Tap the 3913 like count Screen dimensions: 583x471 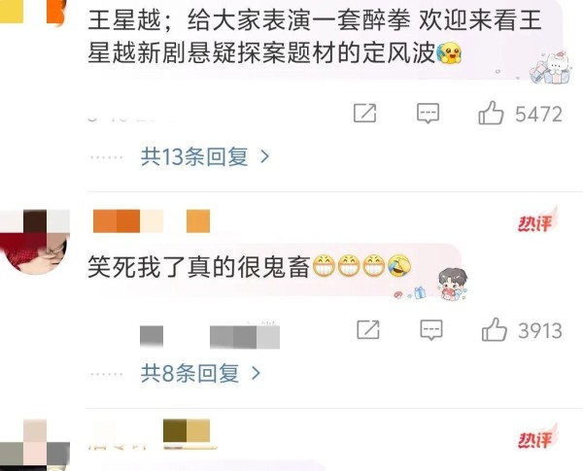coord(540,330)
